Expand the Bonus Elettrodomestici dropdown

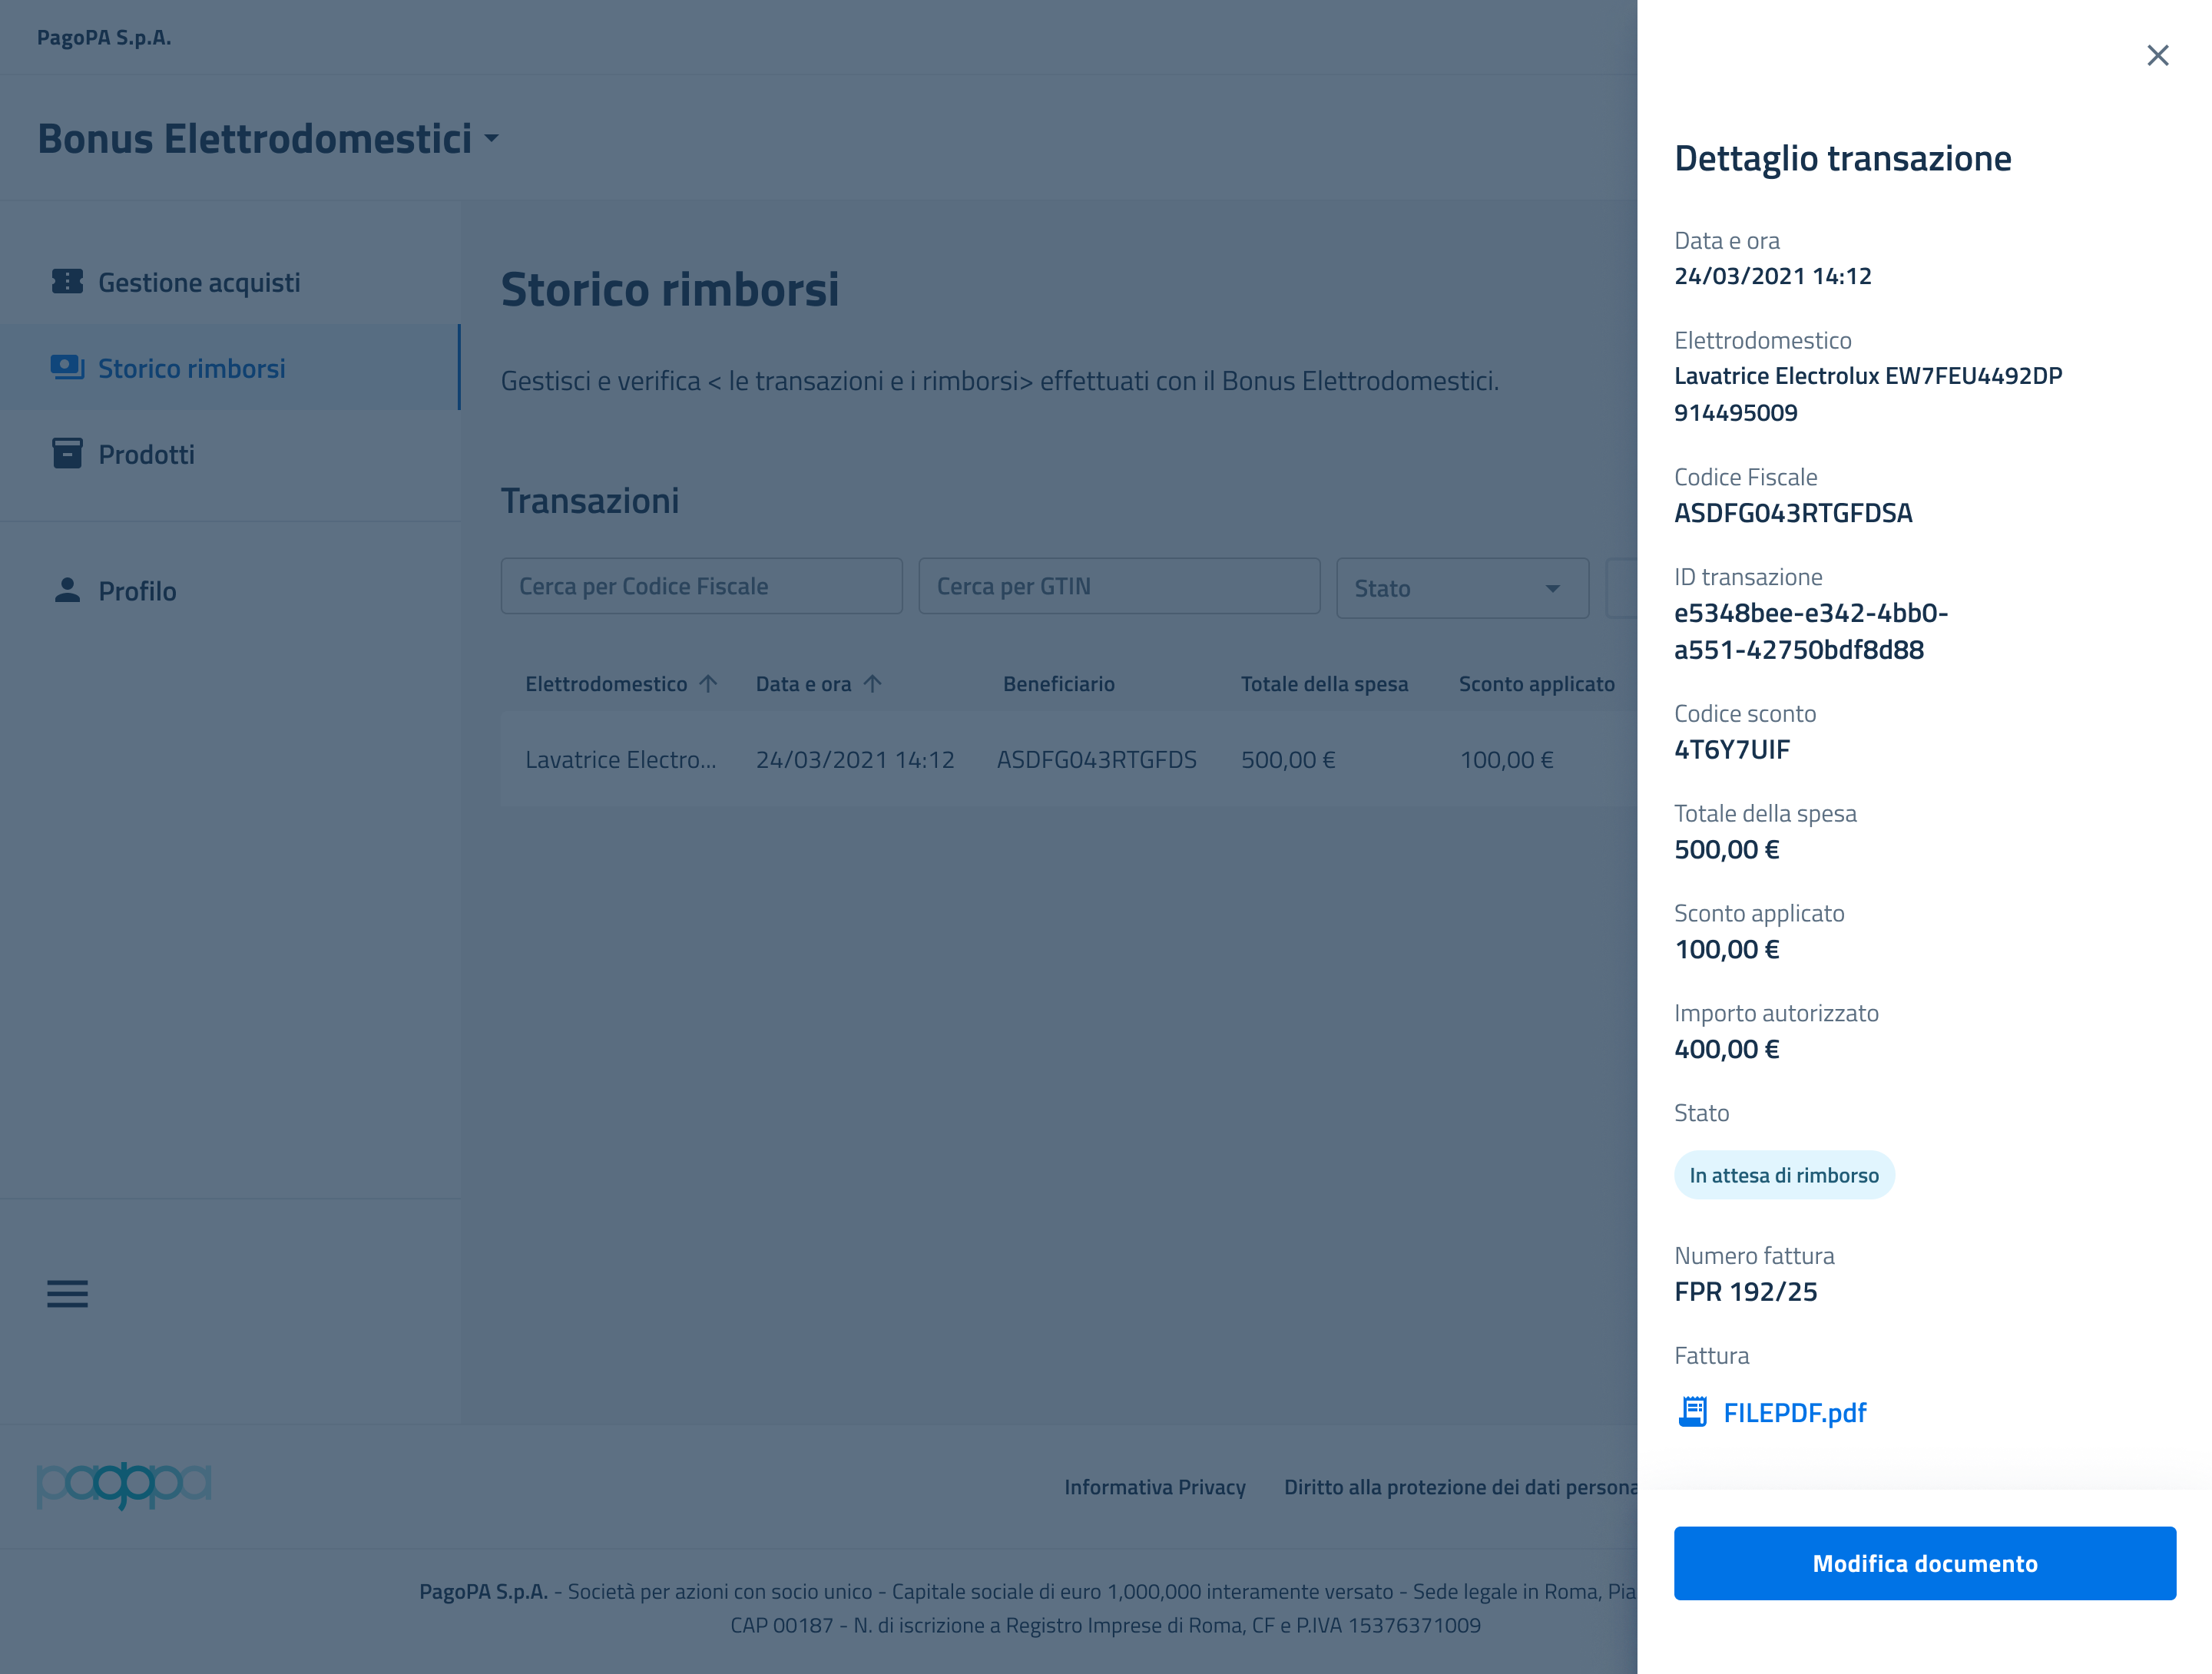(491, 139)
